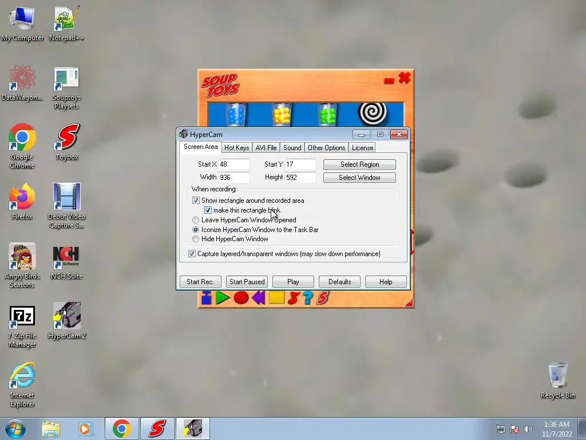Minimize Soup Toys with red dash

(389, 80)
